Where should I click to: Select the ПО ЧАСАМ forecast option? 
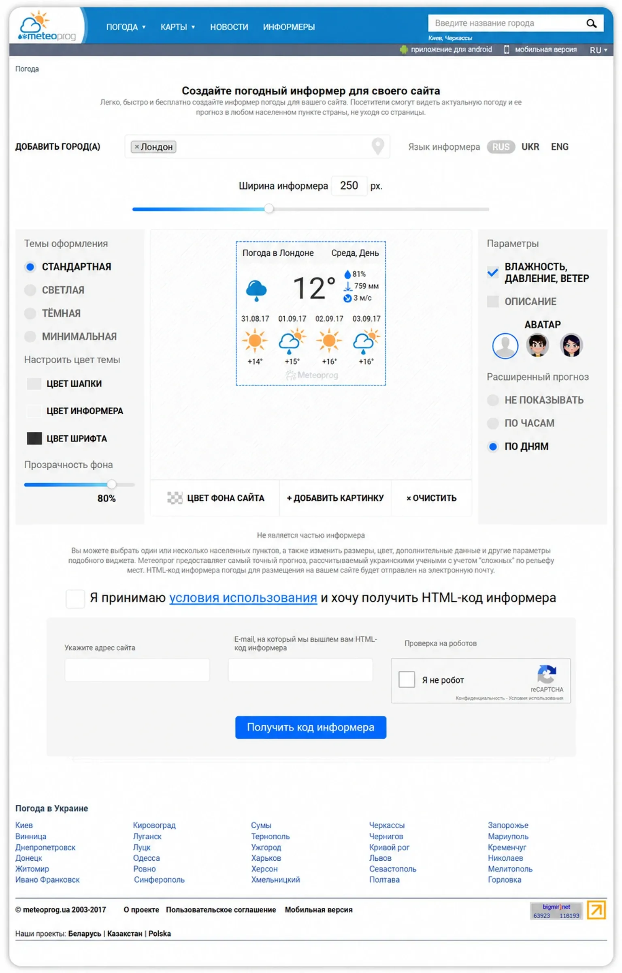tap(492, 424)
